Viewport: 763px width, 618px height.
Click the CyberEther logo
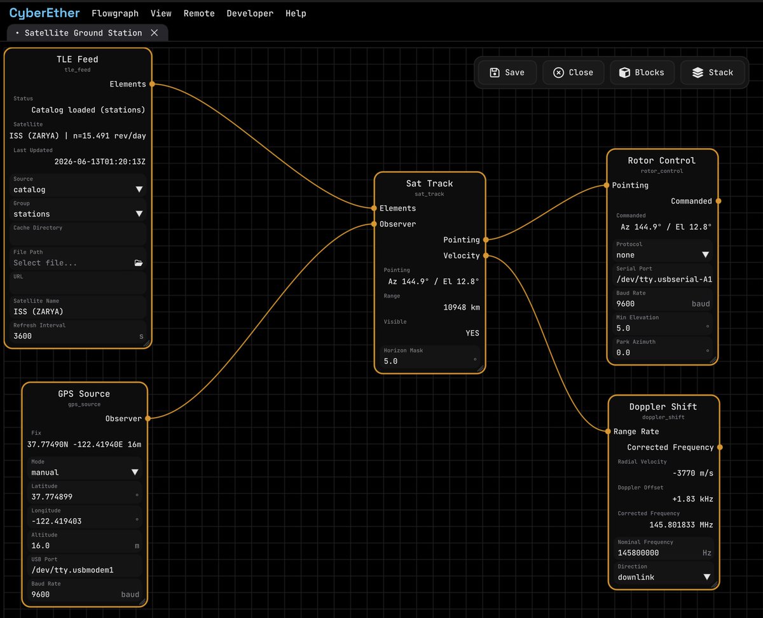tap(45, 13)
